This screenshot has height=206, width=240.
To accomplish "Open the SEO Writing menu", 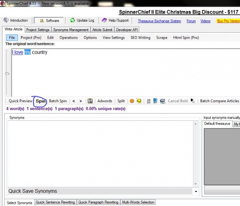I will point(140,37).
